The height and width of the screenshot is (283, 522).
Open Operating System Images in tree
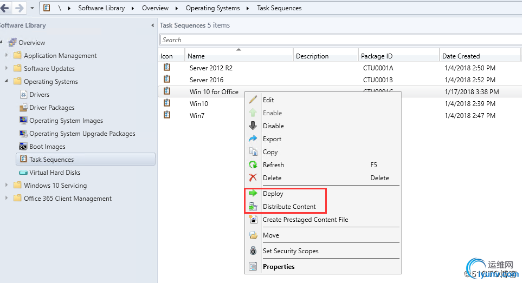[x=66, y=120]
